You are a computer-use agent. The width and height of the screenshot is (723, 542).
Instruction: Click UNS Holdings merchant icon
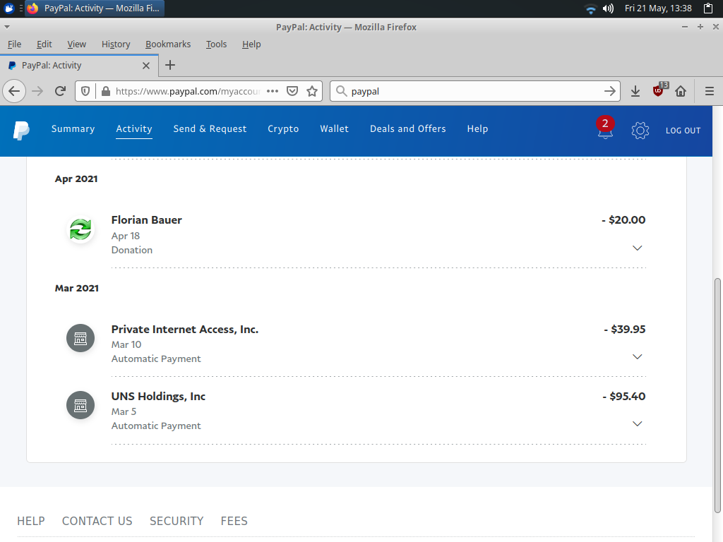tap(80, 405)
